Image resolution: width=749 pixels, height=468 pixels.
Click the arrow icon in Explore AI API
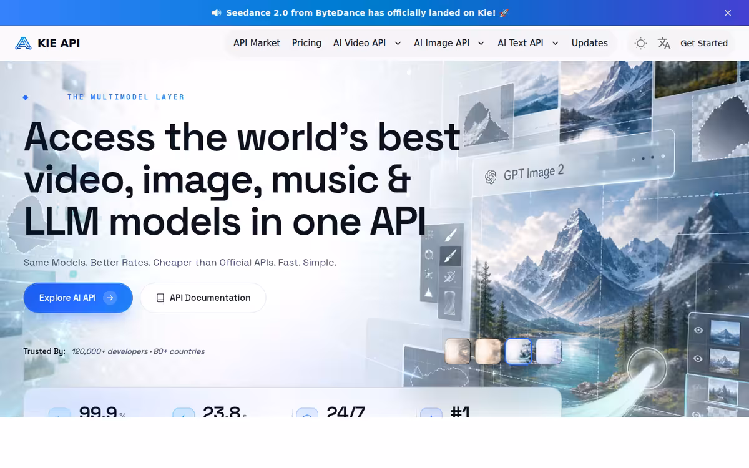pyautogui.click(x=110, y=298)
